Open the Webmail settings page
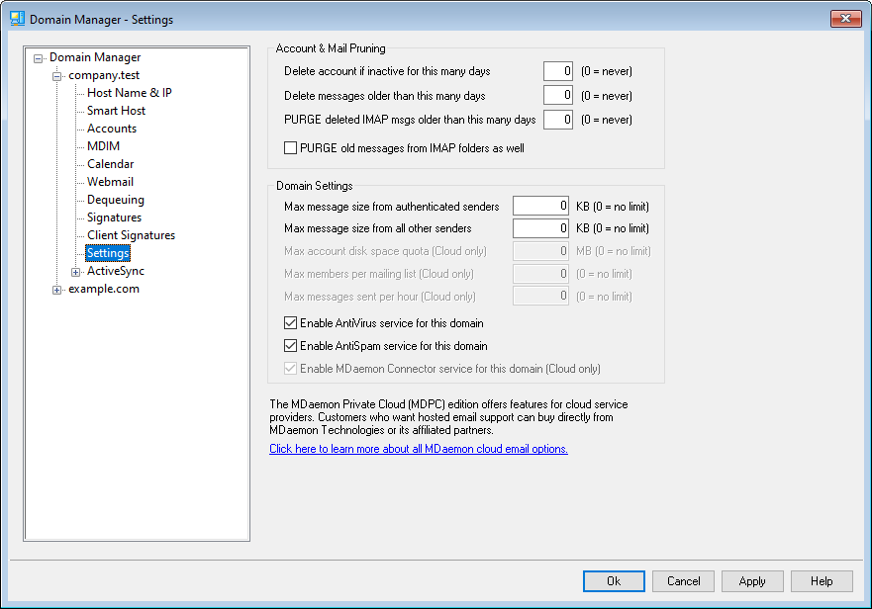The width and height of the screenshot is (872, 609). point(110,182)
